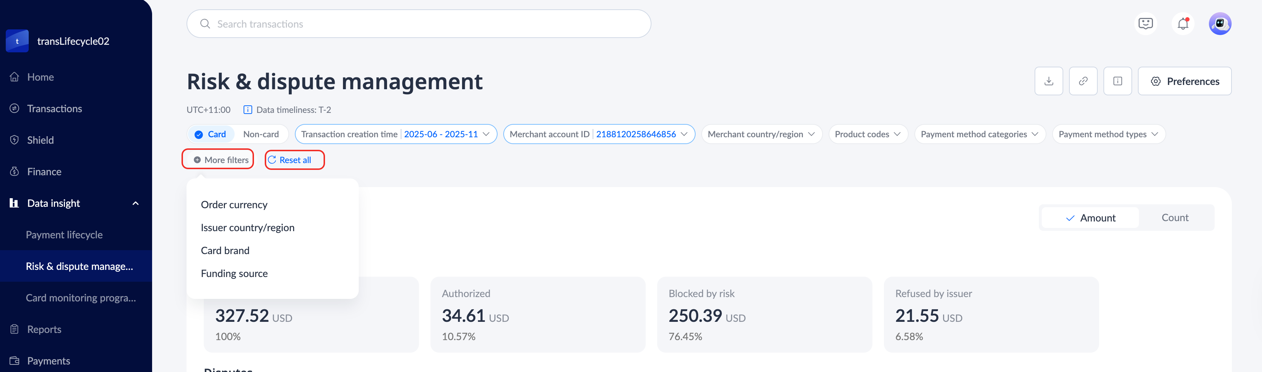This screenshot has width=1262, height=372.
Task: Click the user avatar icon
Action: click(x=1219, y=24)
